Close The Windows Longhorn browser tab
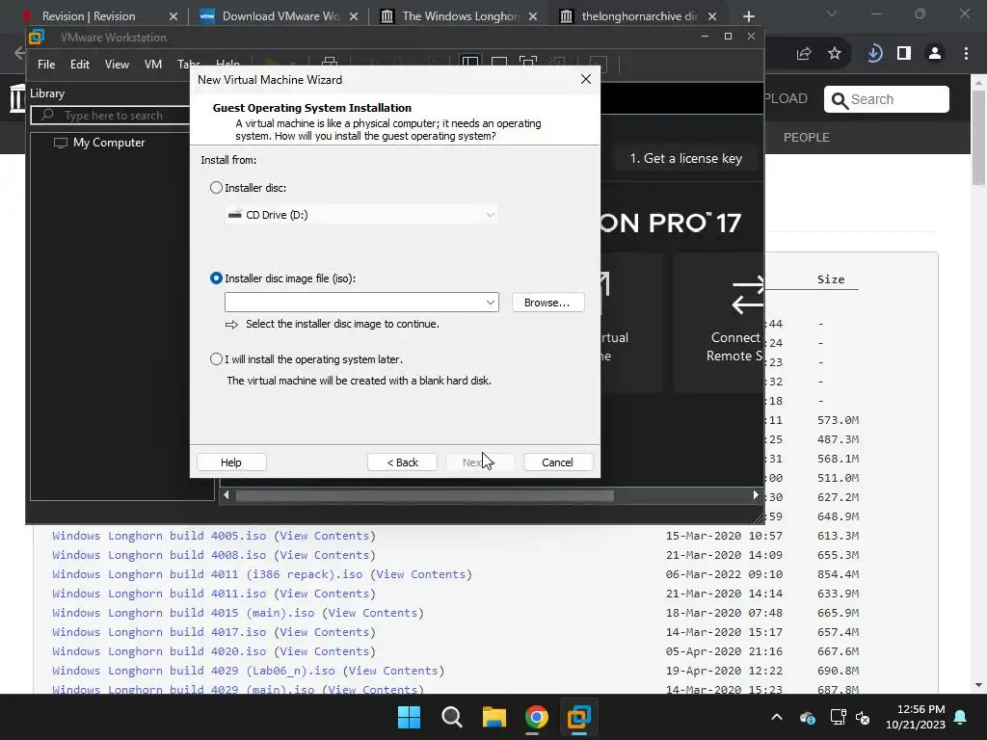 click(x=533, y=16)
